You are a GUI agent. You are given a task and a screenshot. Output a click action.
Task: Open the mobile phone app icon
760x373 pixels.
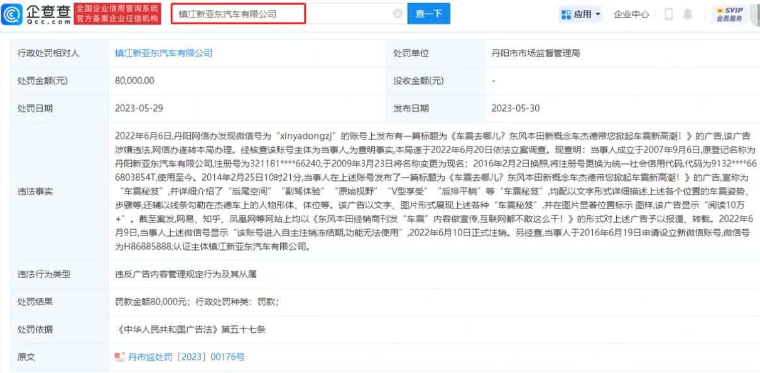click(x=669, y=14)
